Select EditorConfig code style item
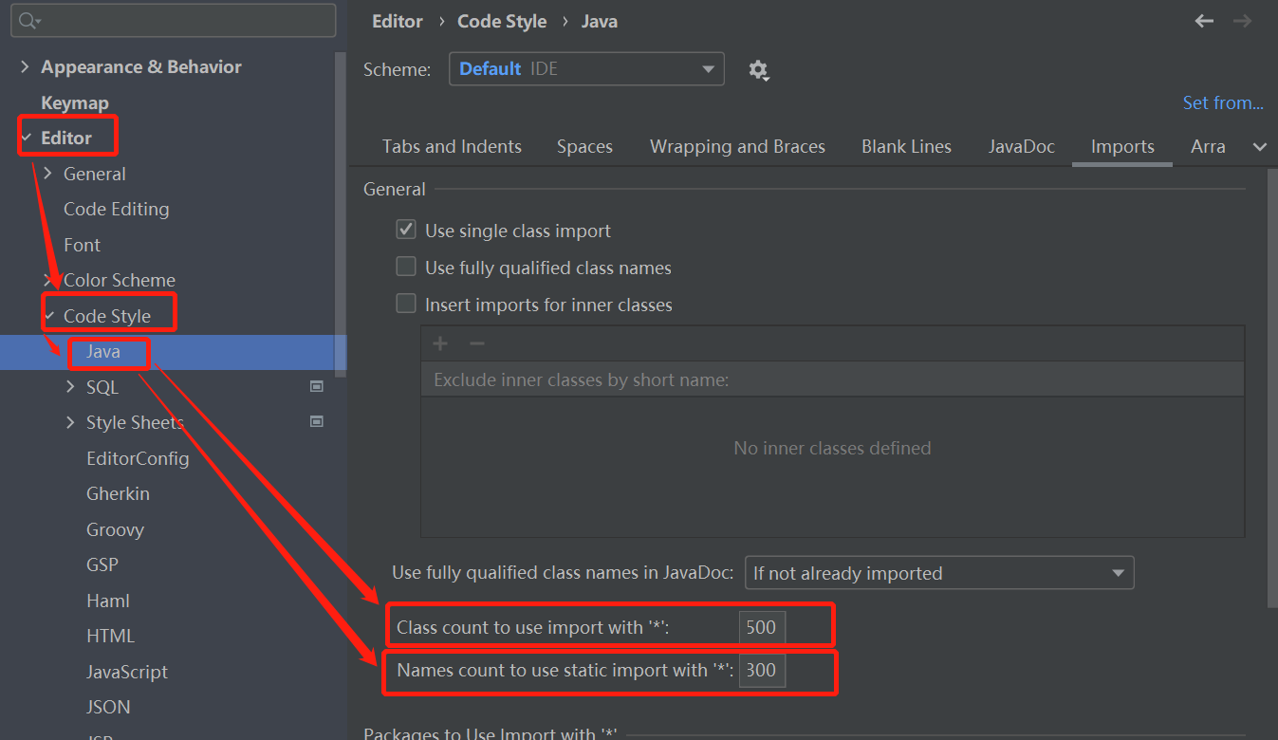Image resolution: width=1278 pixels, height=740 pixels. (138, 458)
